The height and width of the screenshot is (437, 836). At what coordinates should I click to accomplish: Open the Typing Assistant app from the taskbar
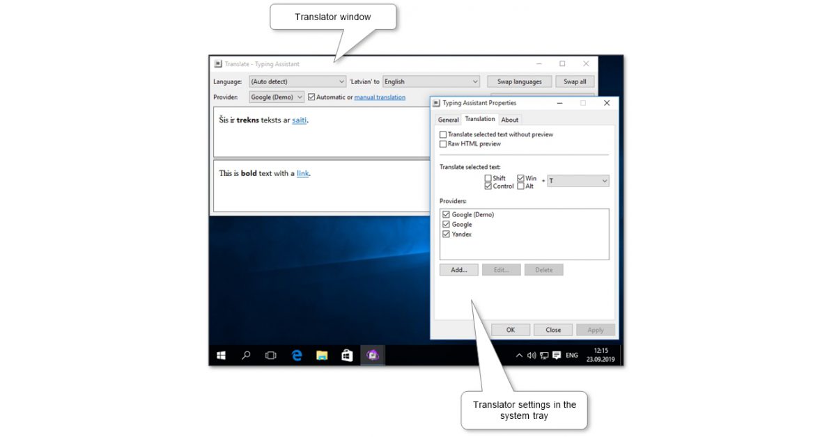click(x=372, y=355)
